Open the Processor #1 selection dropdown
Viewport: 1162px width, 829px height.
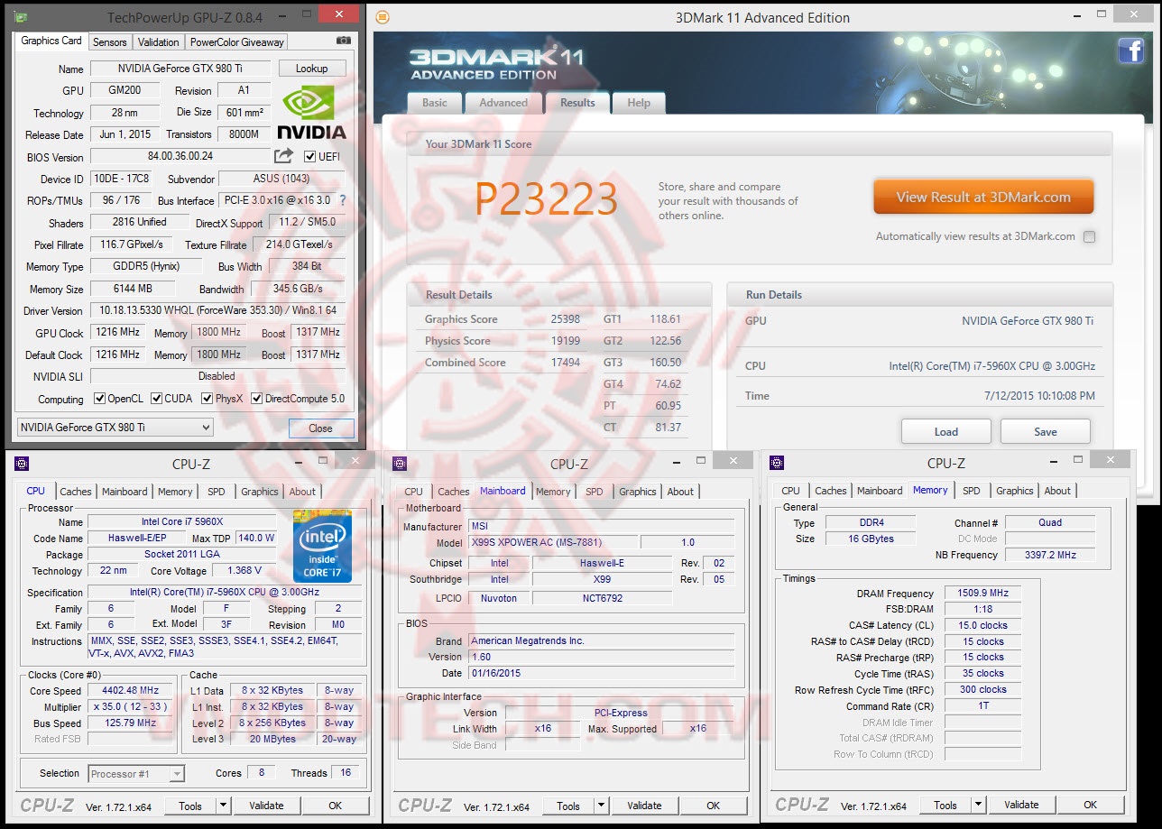click(x=136, y=774)
